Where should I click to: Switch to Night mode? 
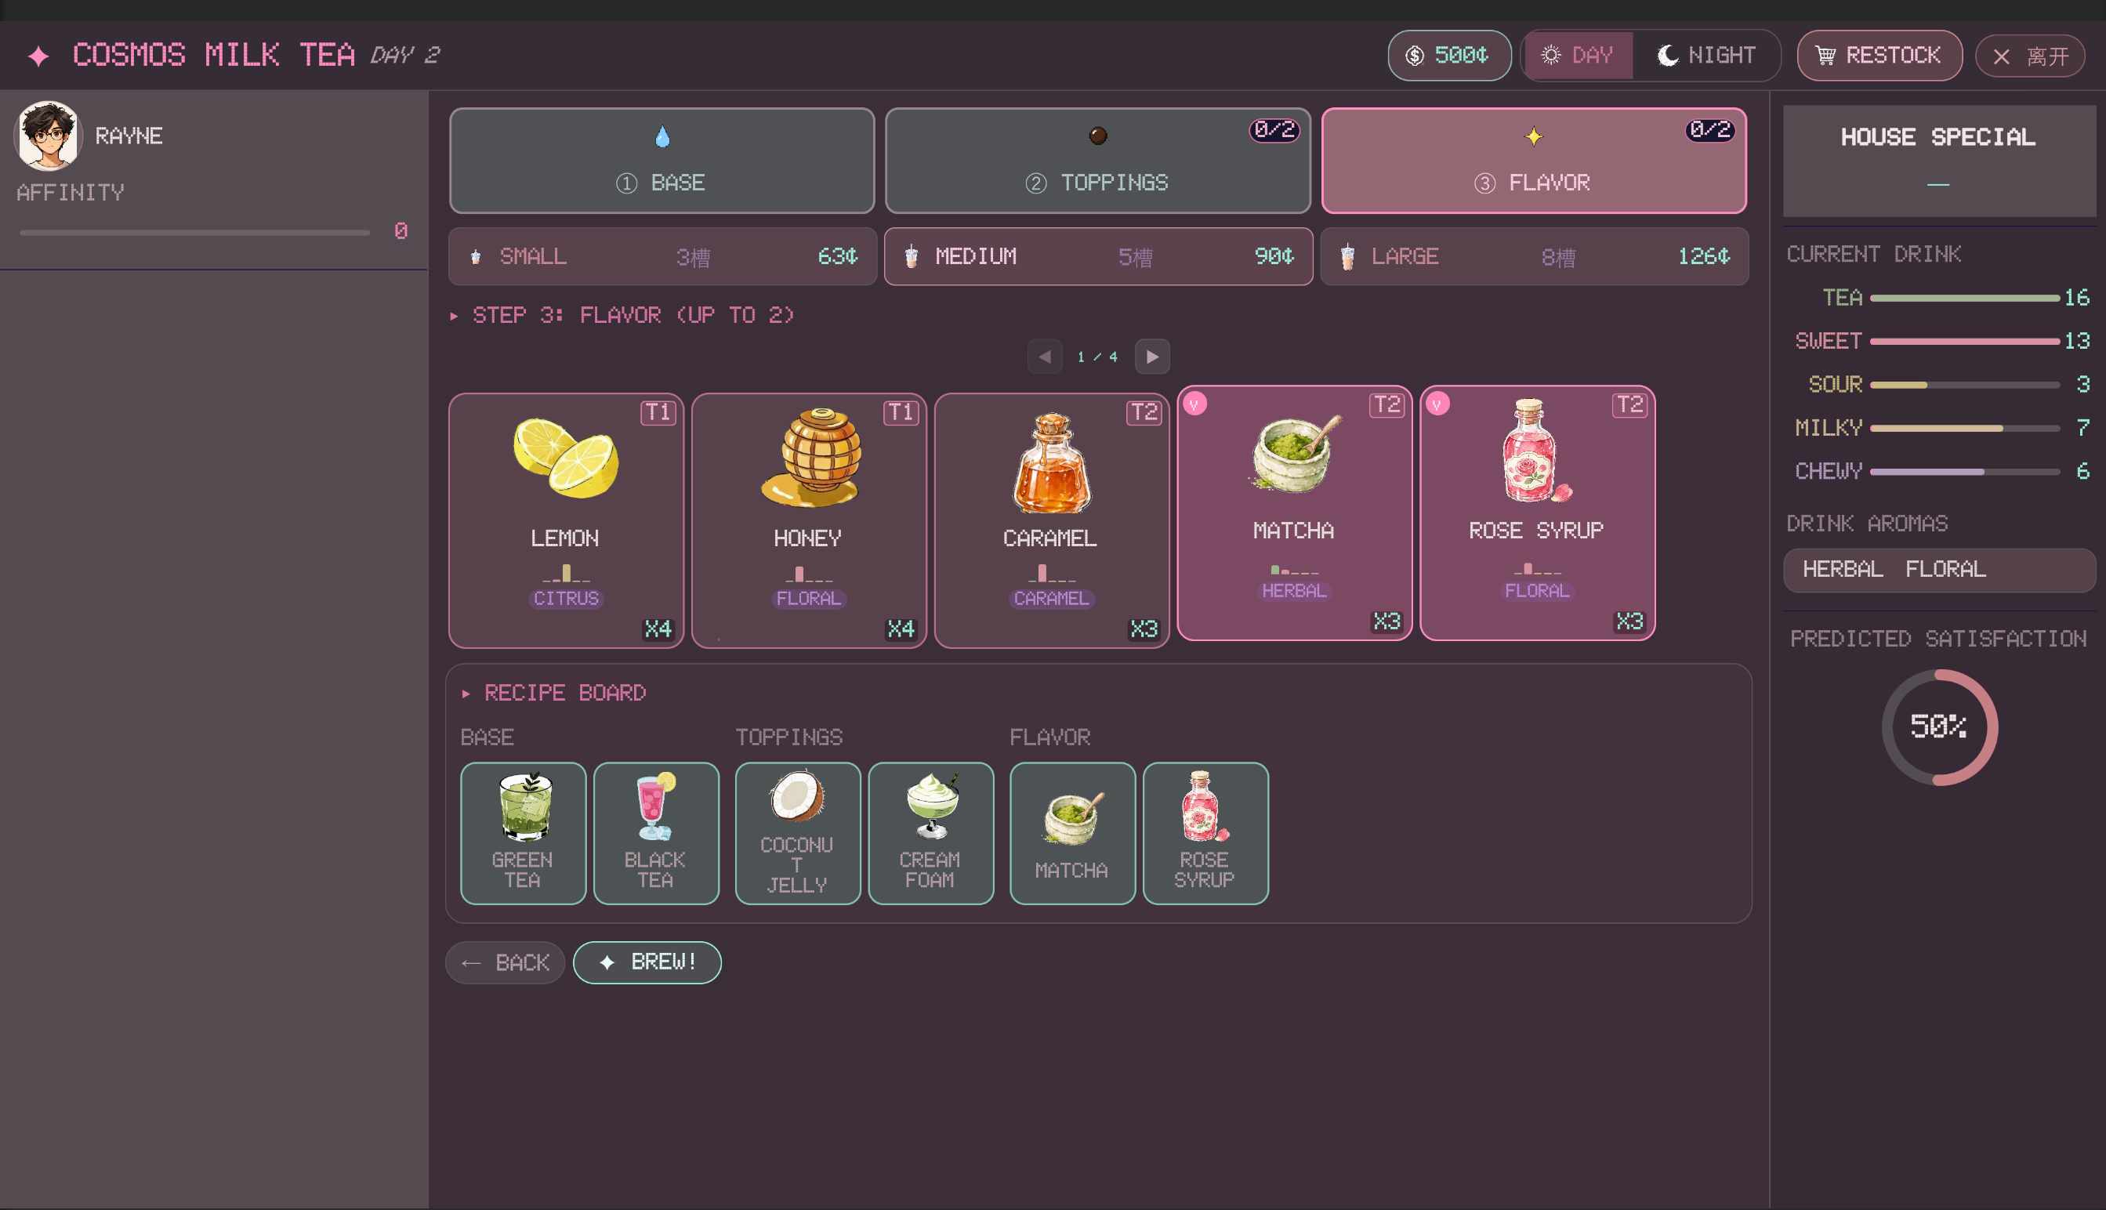tap(1706, 56)
